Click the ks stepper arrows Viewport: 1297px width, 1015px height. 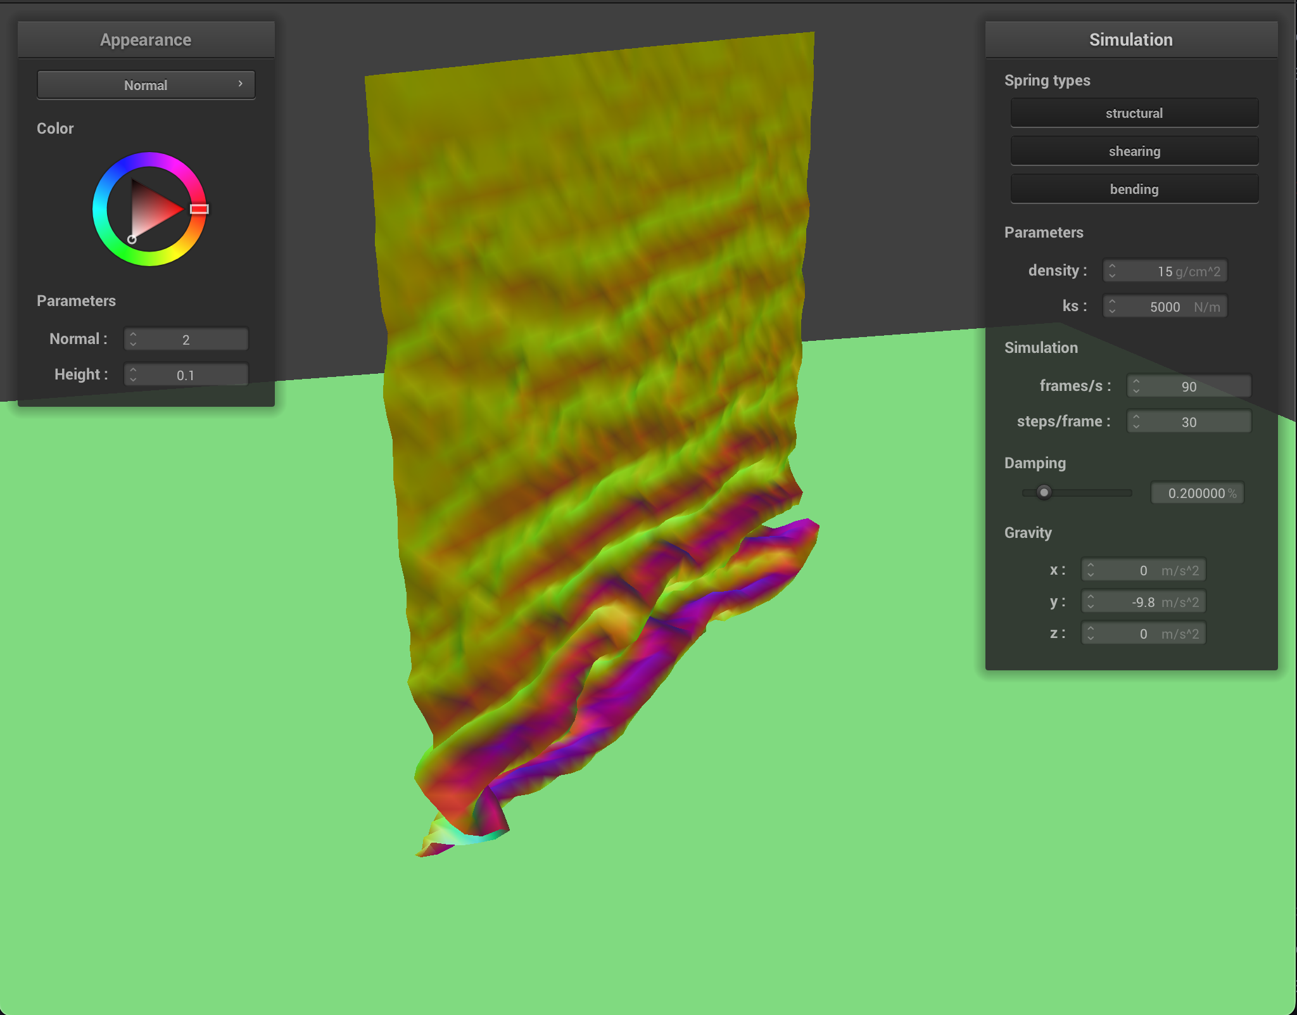click(x=1112, y=307)
